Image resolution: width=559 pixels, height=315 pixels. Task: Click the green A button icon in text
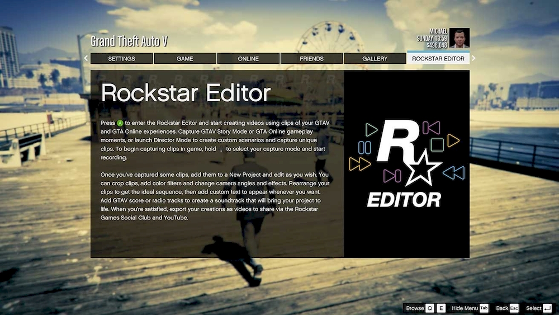coord(120,123)
